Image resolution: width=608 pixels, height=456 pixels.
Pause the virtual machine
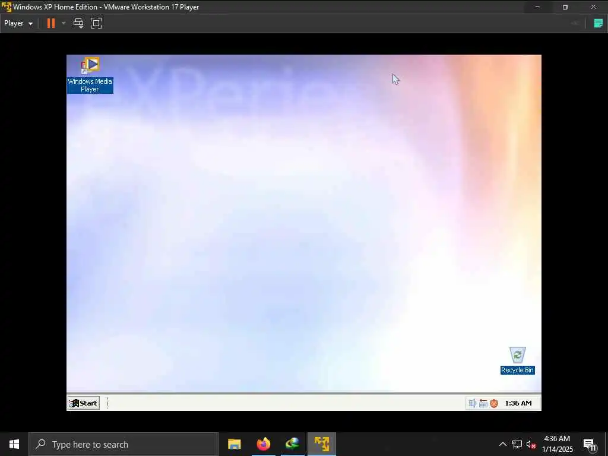click(x=51, y=23)
